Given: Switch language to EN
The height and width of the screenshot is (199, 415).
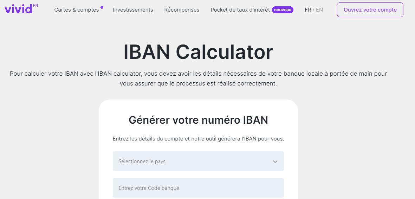Looking at the screenshot, I should tap(319, 10).
